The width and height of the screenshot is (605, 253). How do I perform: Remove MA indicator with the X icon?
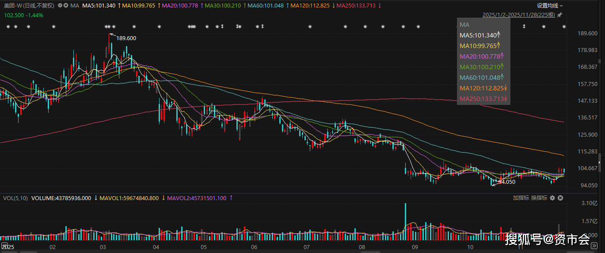point(66,6)
